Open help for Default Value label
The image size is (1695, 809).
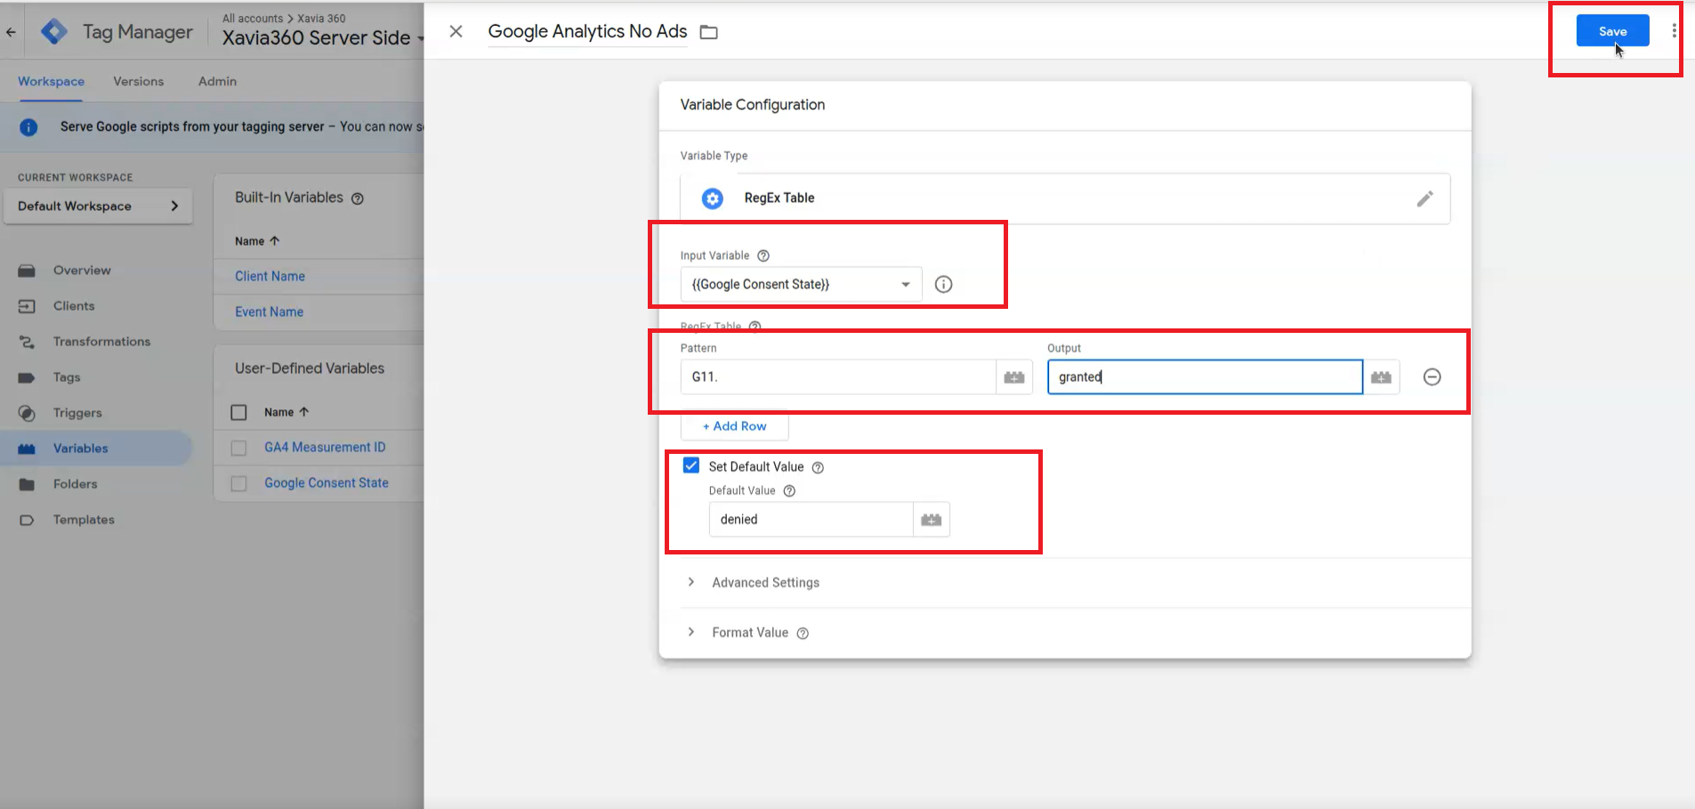789,490
